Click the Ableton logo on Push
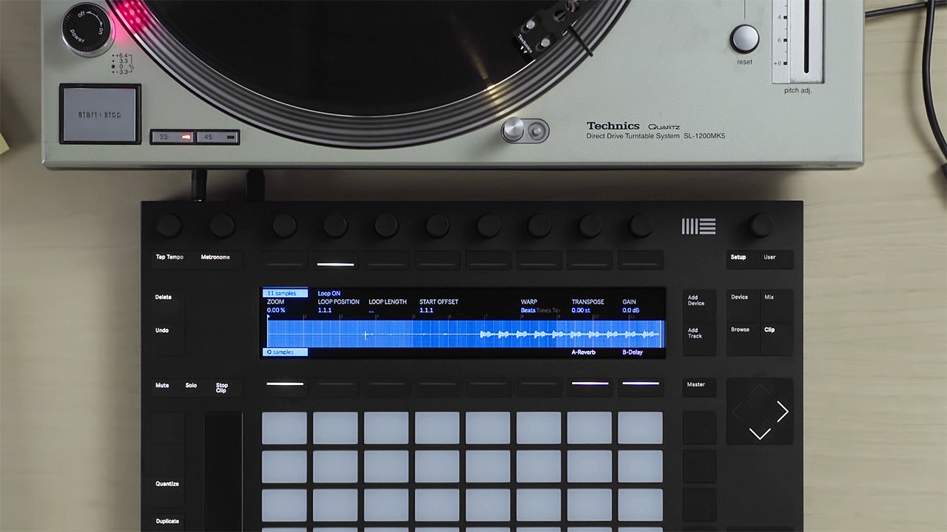Image resolution: width=947 pixels, height=532 pixels. point(698,226)
